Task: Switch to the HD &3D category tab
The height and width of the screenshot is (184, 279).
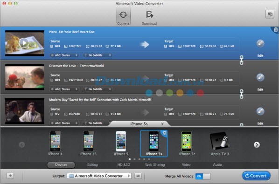Action: tap(124, 165)
